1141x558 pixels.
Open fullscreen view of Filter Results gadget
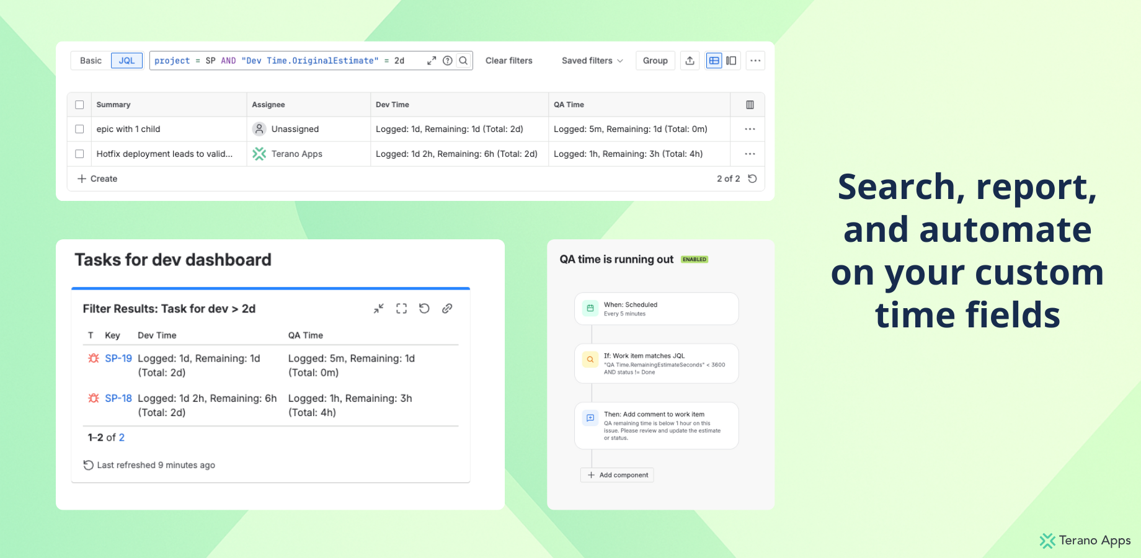401,308
